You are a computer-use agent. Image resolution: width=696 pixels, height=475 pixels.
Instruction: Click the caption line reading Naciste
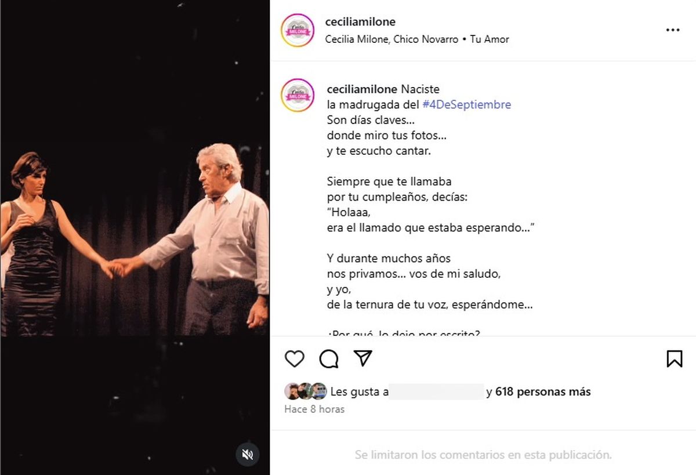[420, 89]
